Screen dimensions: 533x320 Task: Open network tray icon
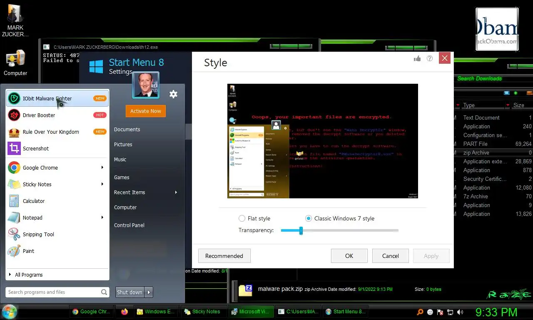[x=450, y=312]
